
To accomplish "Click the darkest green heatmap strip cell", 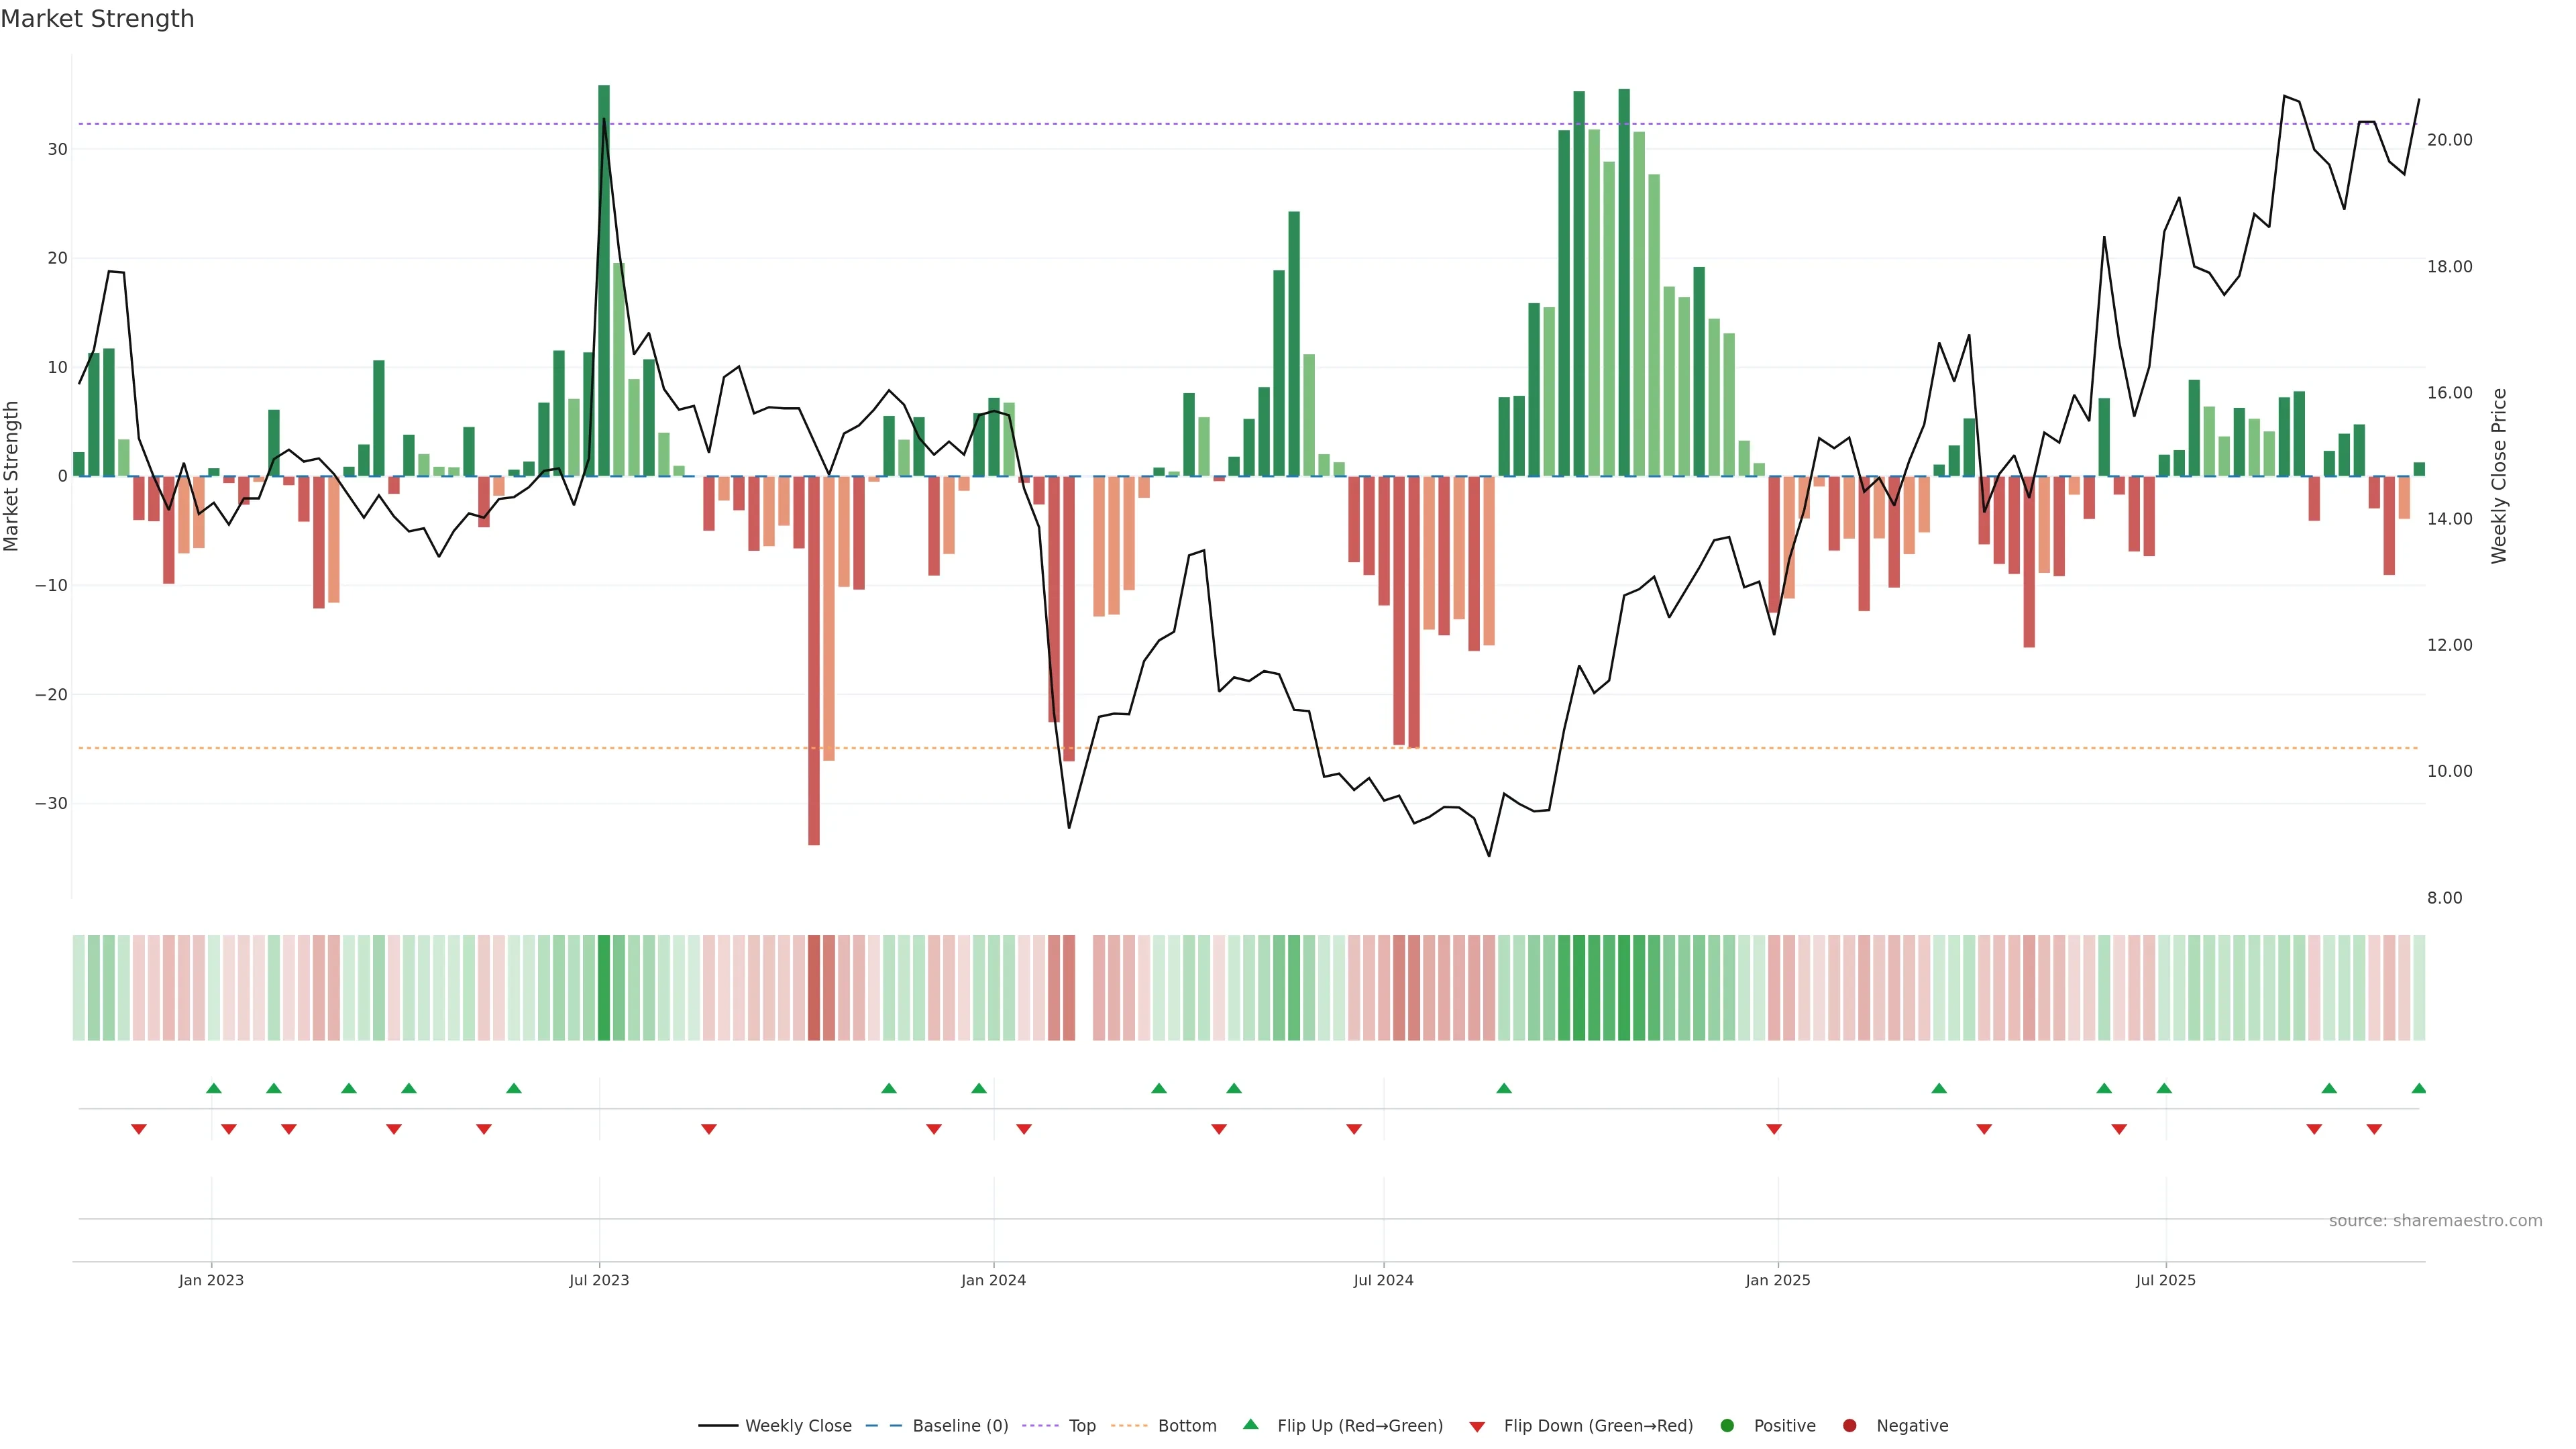I will pos(604,988).
